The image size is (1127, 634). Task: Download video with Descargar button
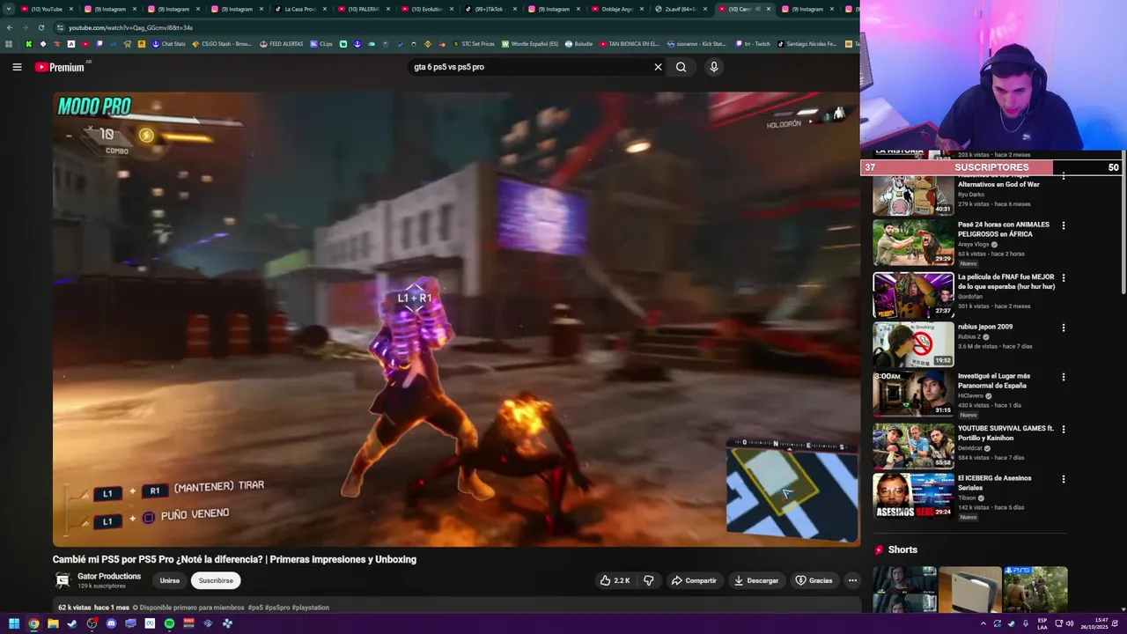(756, 580)
